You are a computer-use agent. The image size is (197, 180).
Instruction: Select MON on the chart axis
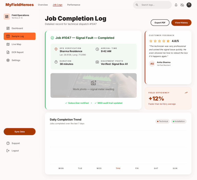click(x=61, y=168)
